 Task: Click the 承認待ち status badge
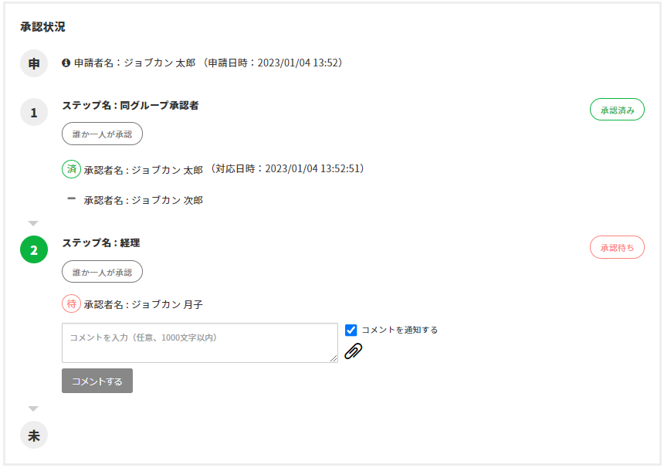pyautogui.click(x=617, y=247)
